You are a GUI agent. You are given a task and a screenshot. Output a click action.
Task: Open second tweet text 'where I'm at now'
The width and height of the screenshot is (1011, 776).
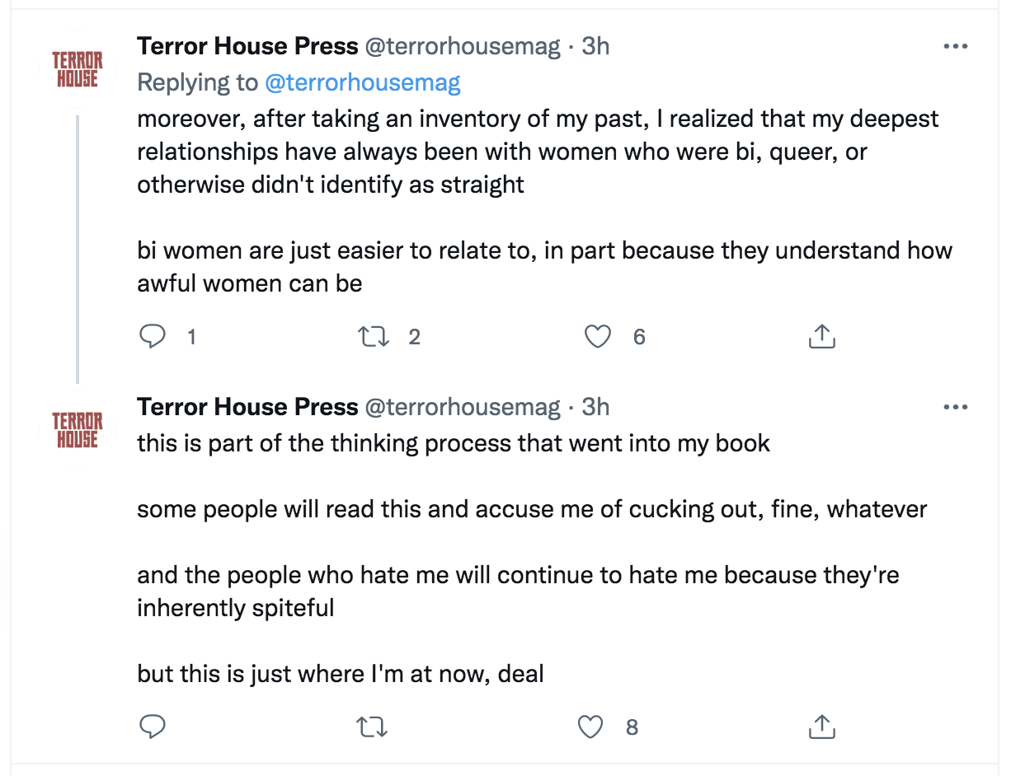(x=340, y=674)
